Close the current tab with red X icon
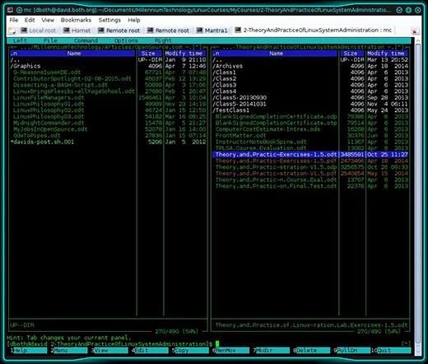This screenshot has width=428, height=364. [415, 31]
